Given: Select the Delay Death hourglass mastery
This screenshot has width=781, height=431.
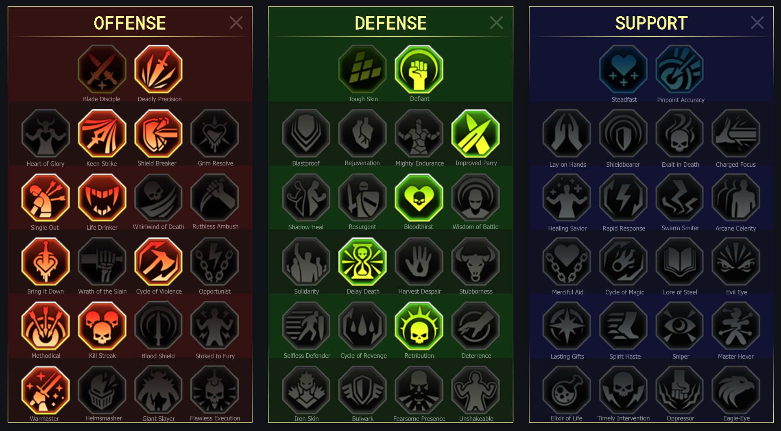Looking at the screenshot, I should point(362,262).
